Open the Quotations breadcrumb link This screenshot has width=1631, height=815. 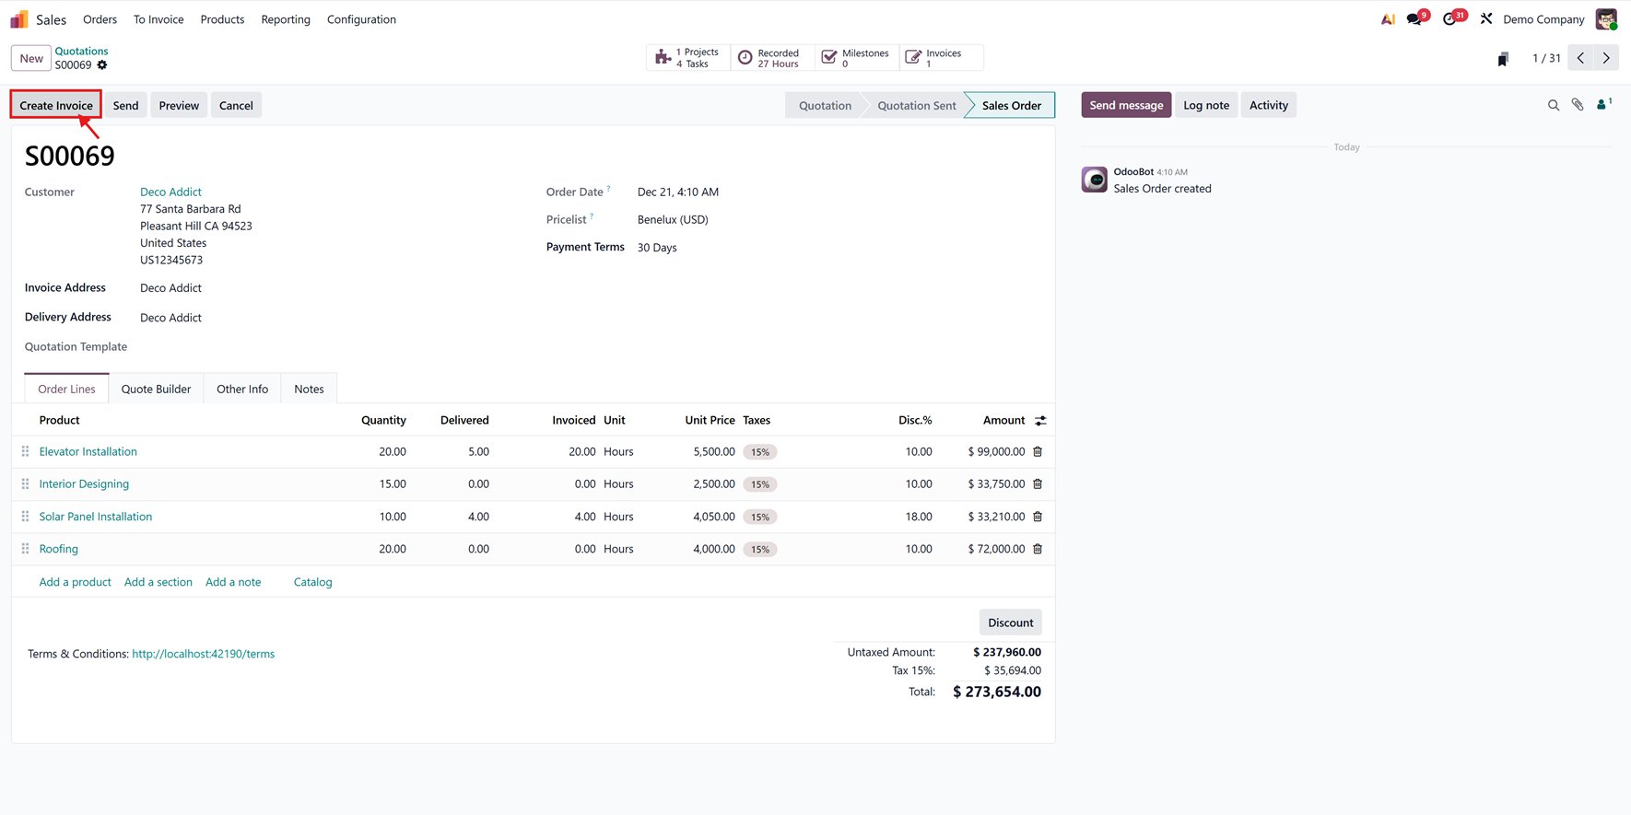(81, 51)
